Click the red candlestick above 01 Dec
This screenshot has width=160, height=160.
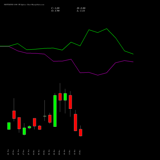[x=35, y=122]
